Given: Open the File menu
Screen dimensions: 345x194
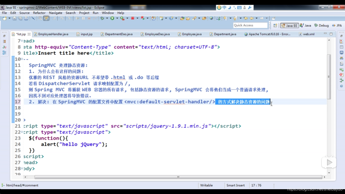Looking at the screenshot, I should 4,13.
